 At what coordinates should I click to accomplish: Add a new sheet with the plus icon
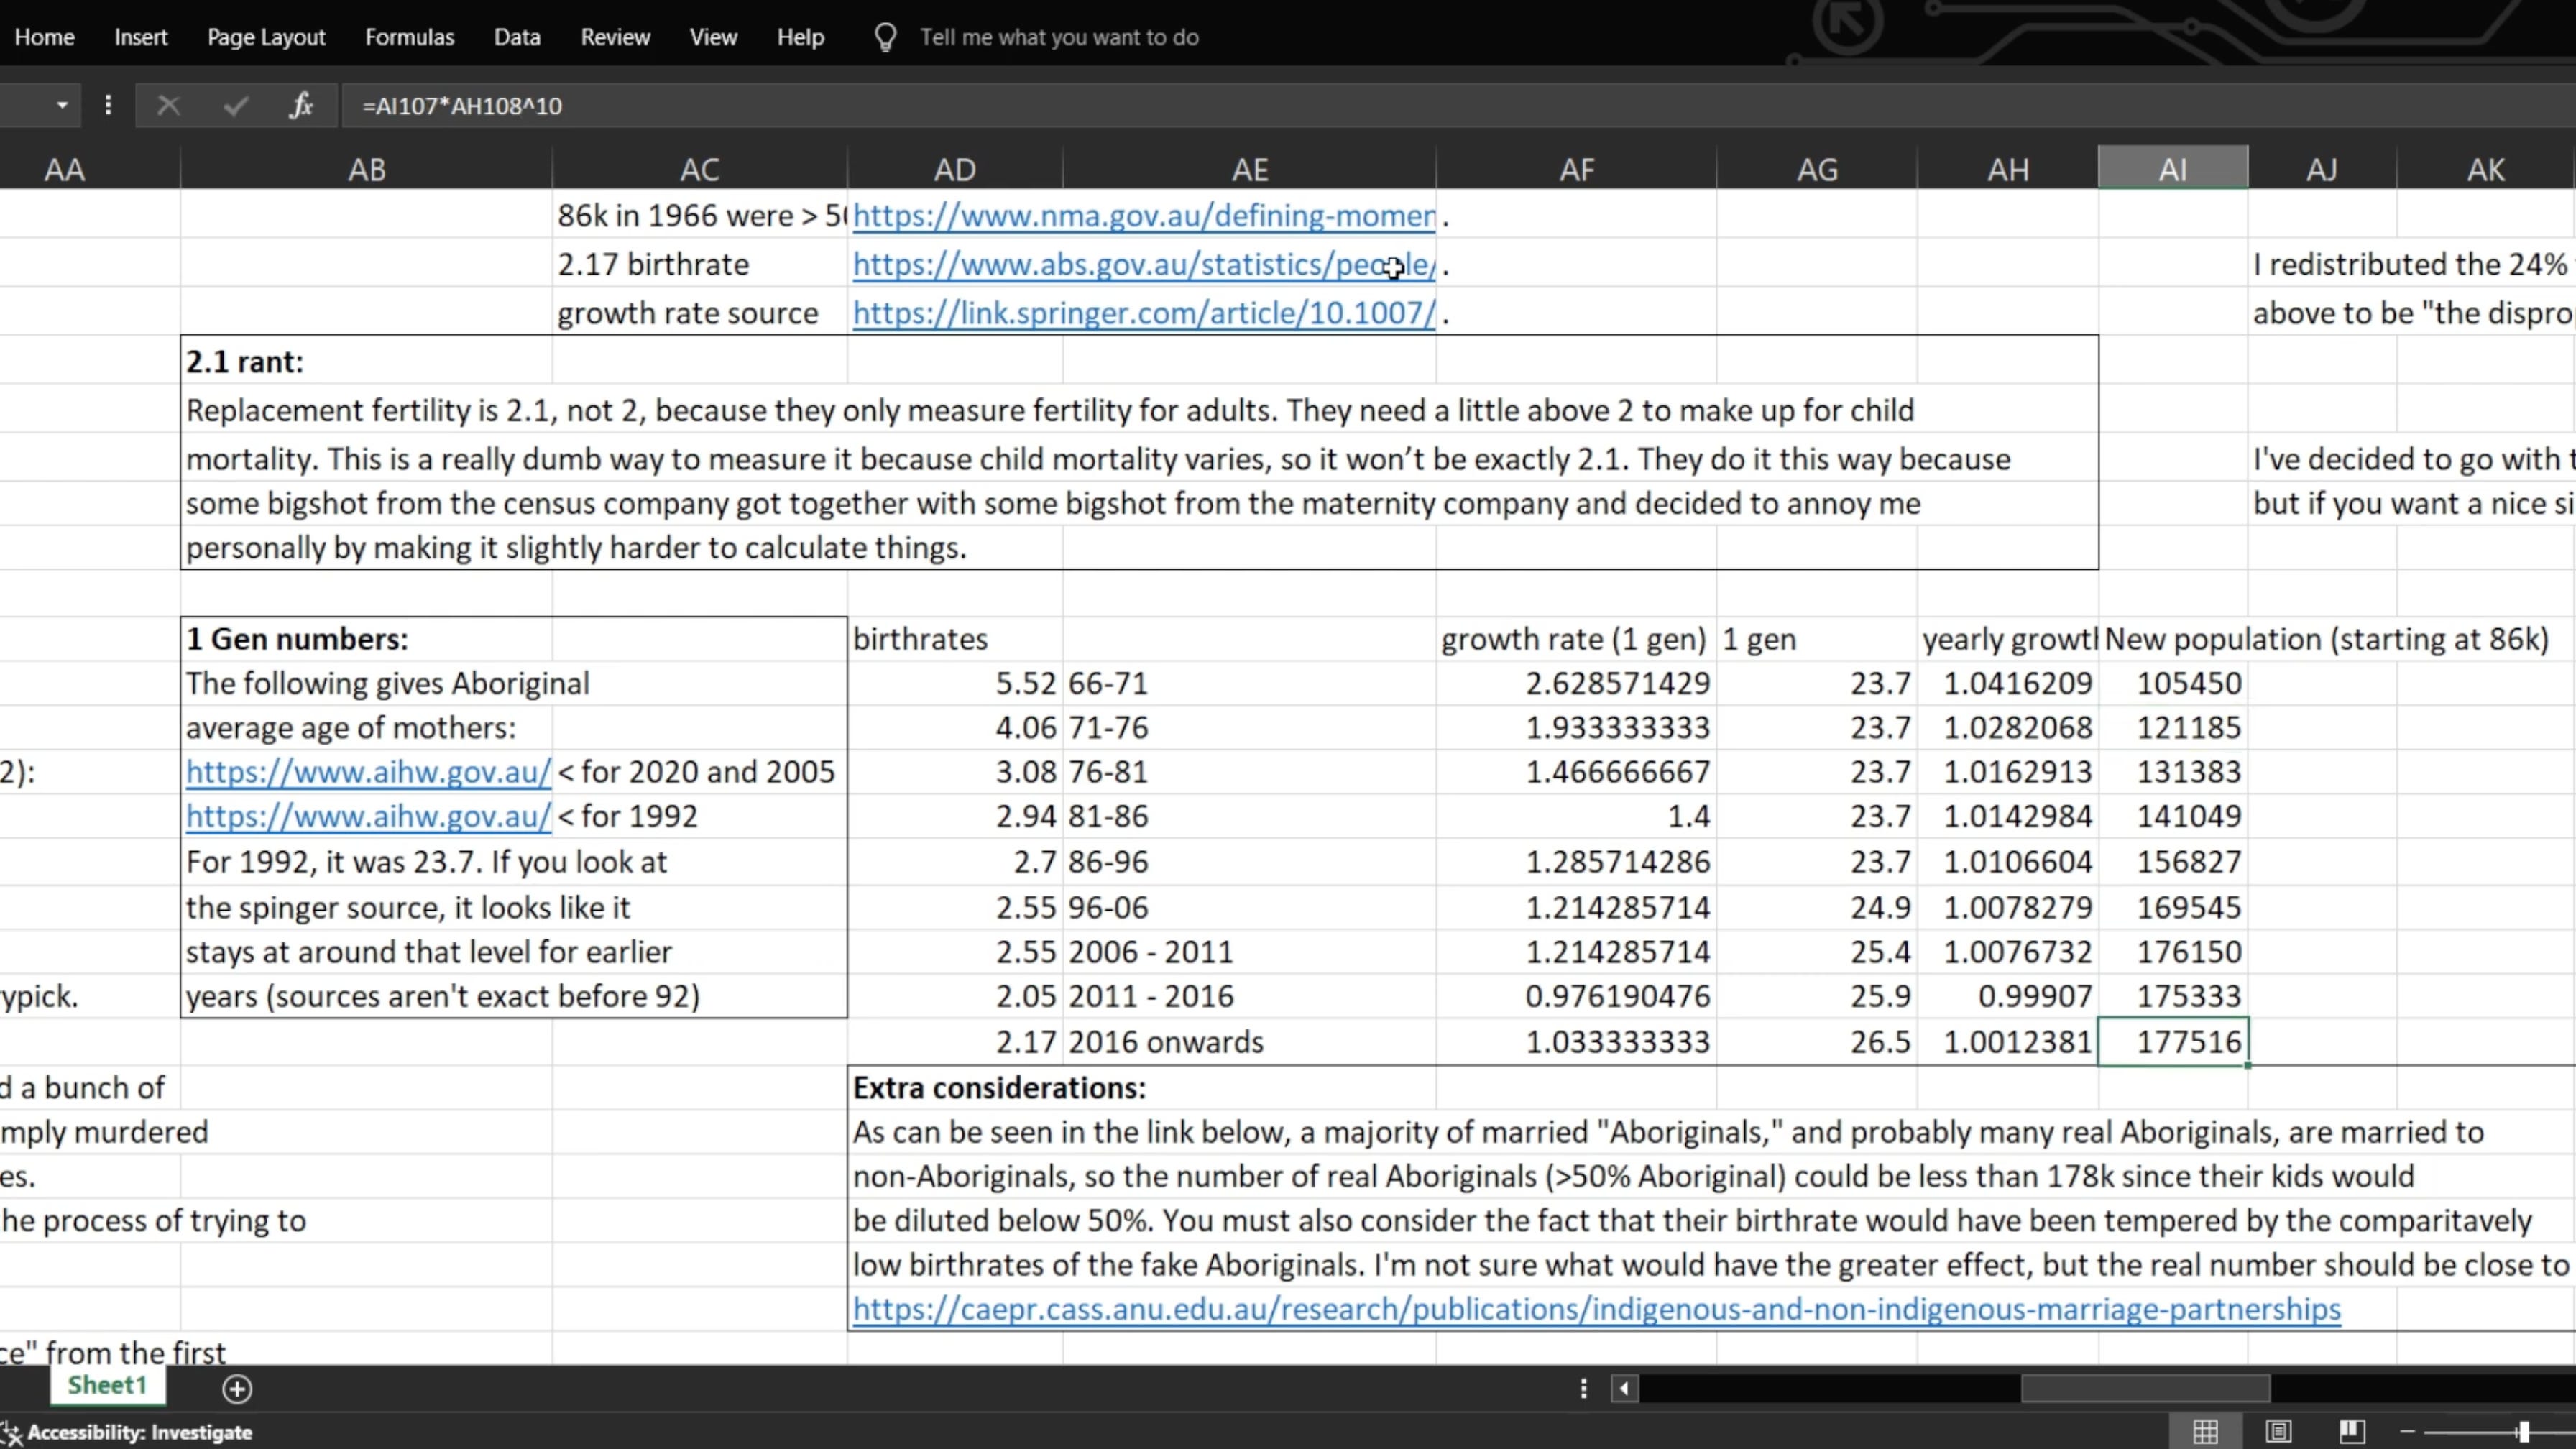pyautogui.click(x=237, y=1388)
